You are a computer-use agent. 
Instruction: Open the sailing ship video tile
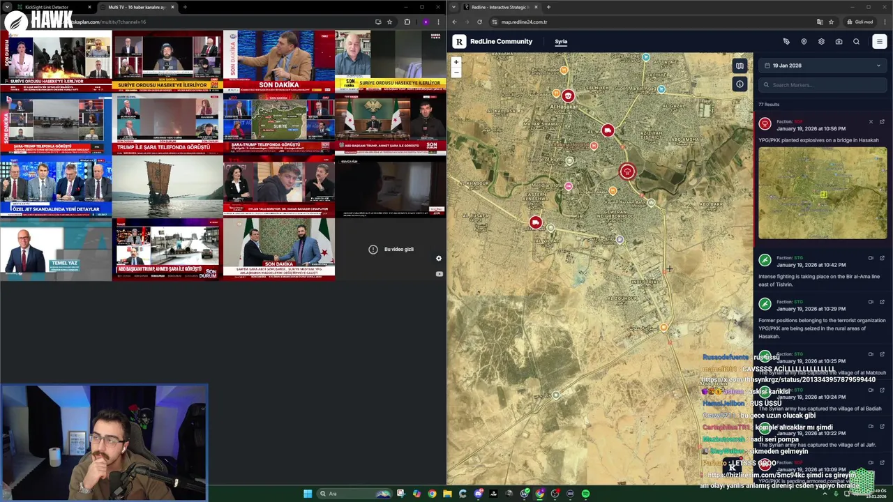click(167, 186)
